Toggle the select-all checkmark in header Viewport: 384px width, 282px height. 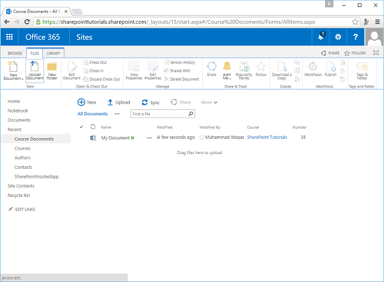click(81, 127)
